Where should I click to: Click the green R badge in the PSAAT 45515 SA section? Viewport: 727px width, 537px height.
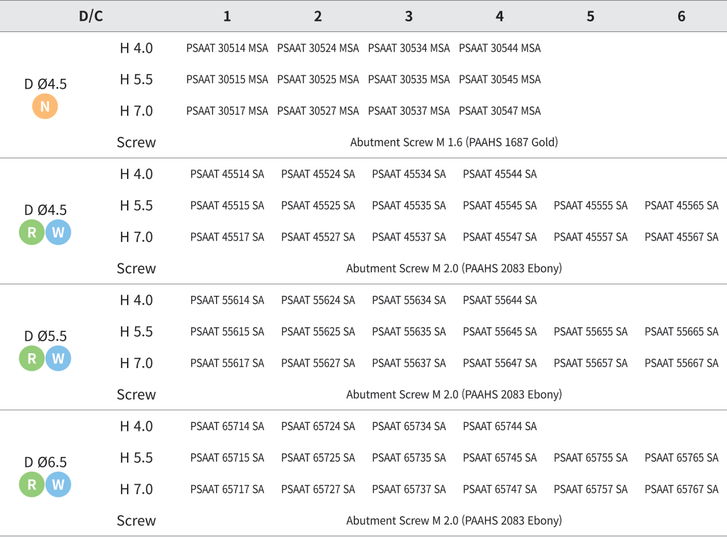31,232
